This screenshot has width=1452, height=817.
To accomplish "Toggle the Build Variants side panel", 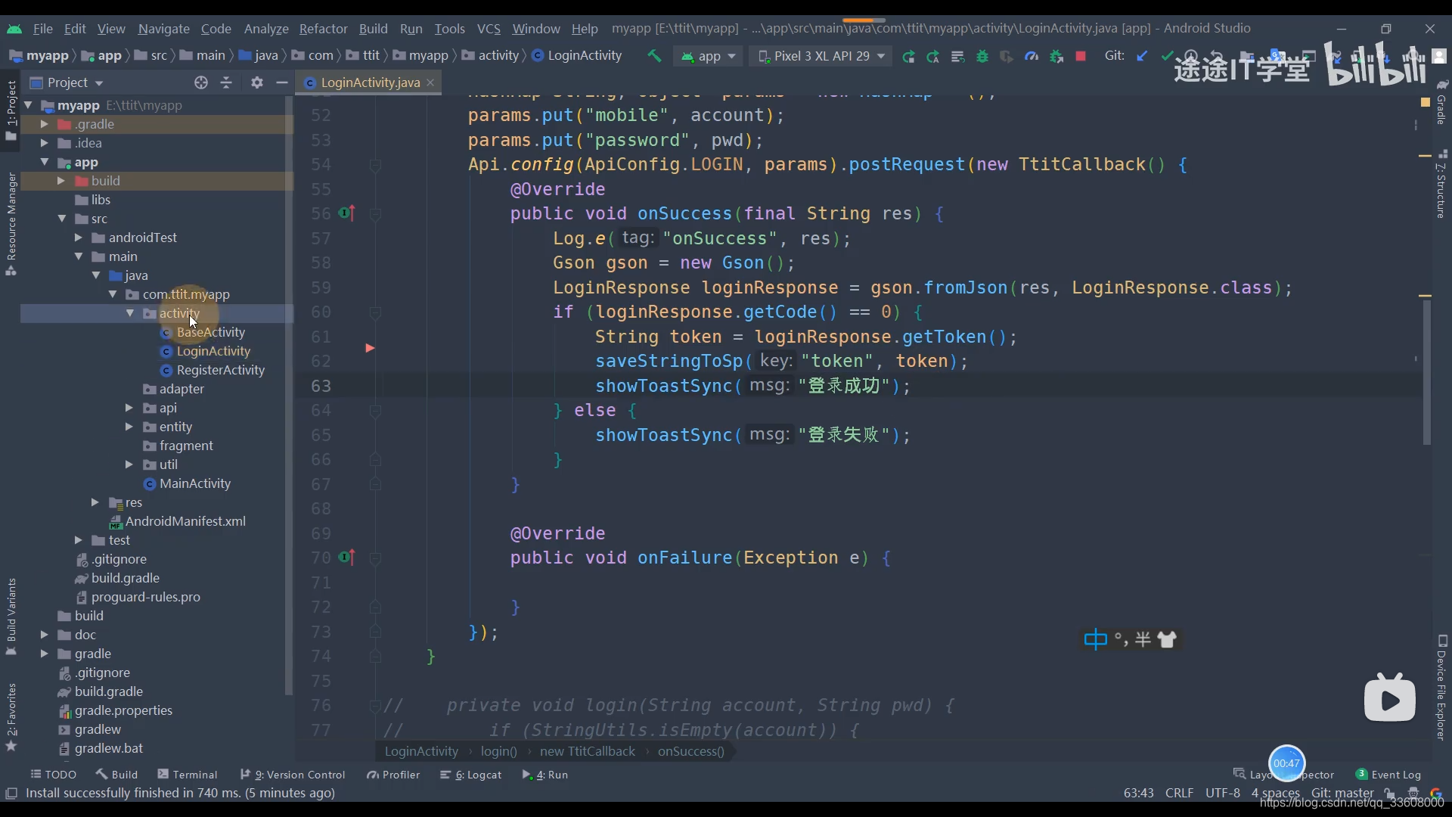I will click(x=11, y=617).
